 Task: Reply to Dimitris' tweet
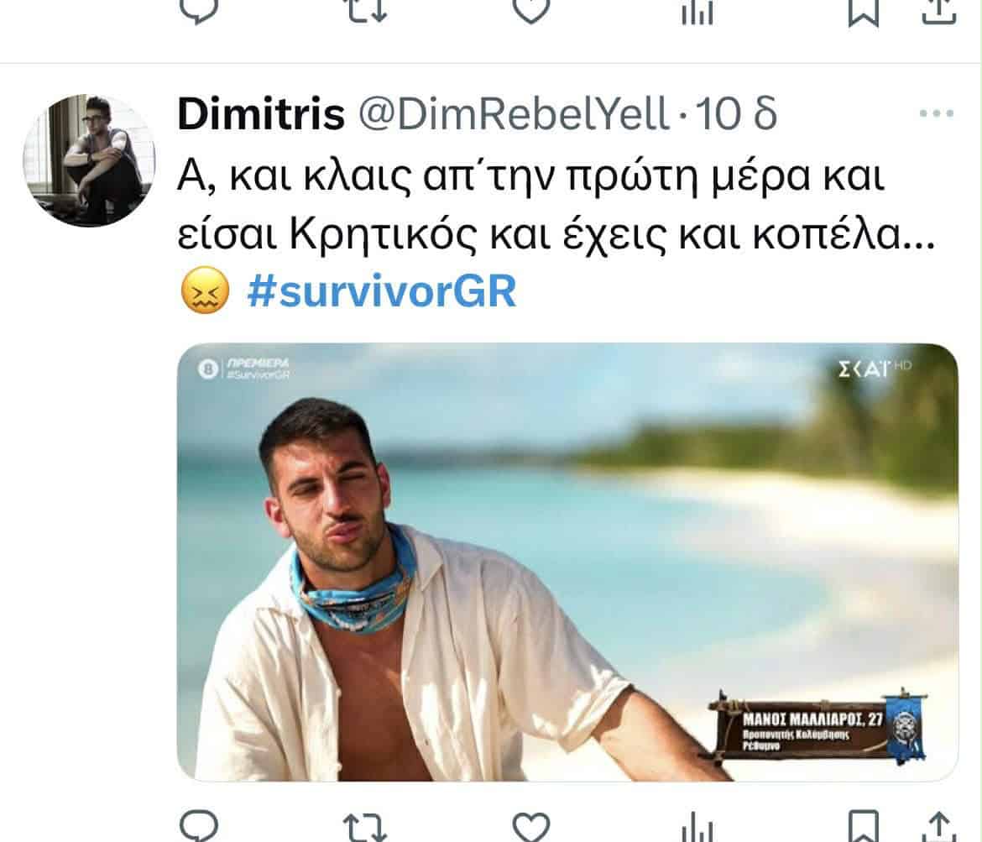[199, 826]
